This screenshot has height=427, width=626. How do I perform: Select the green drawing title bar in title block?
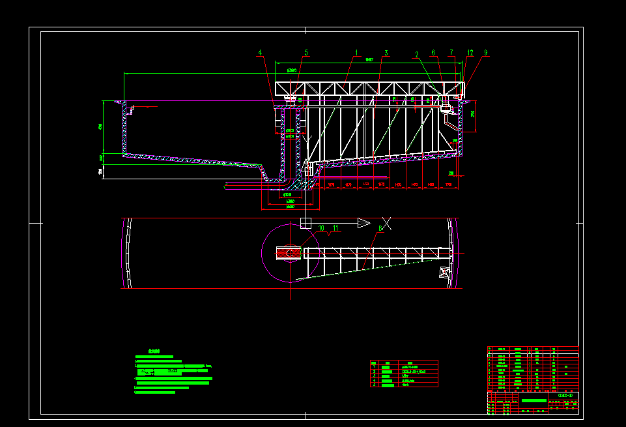click(534, 401)
